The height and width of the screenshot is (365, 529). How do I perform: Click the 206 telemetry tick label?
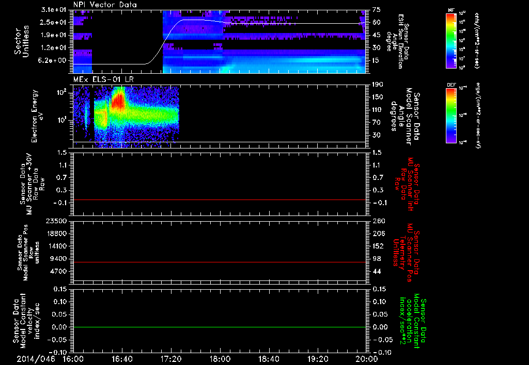(379, 234)
